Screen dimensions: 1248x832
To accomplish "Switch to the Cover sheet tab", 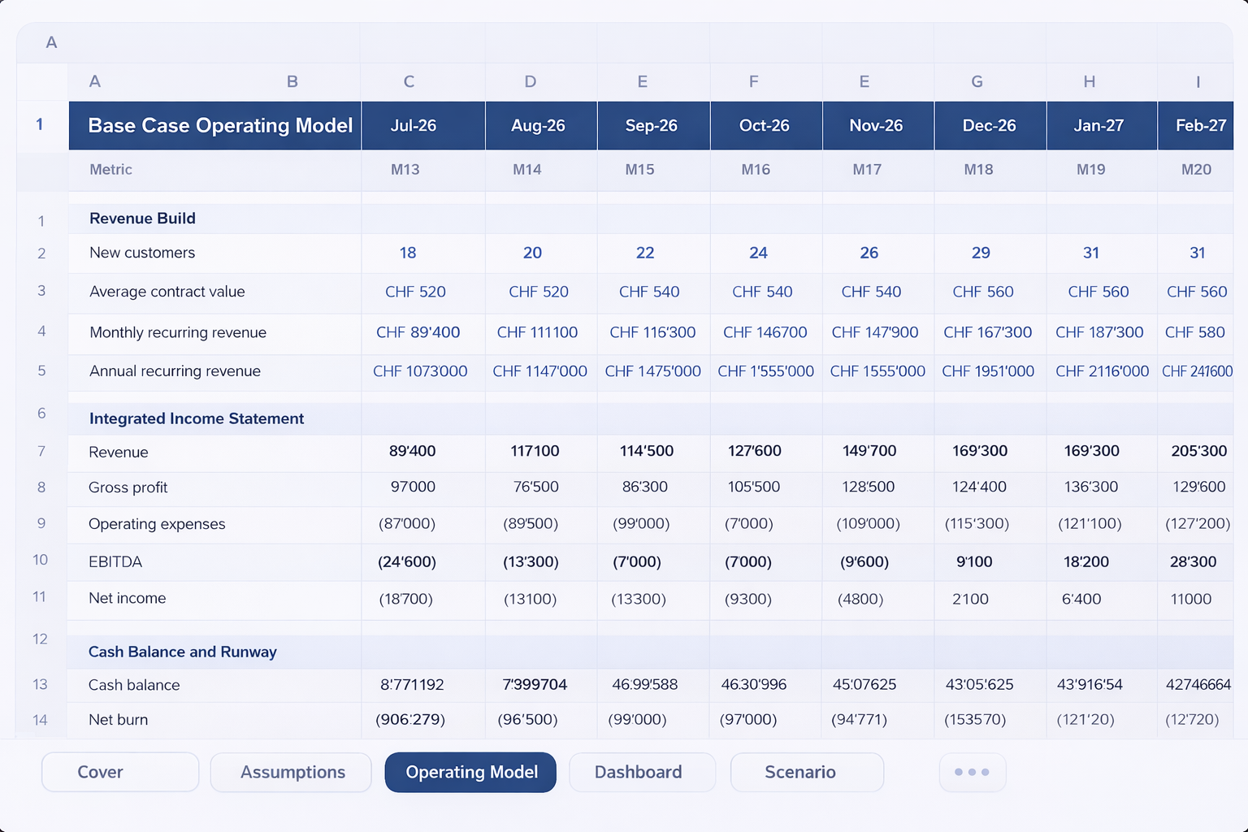I will [119, 772].
